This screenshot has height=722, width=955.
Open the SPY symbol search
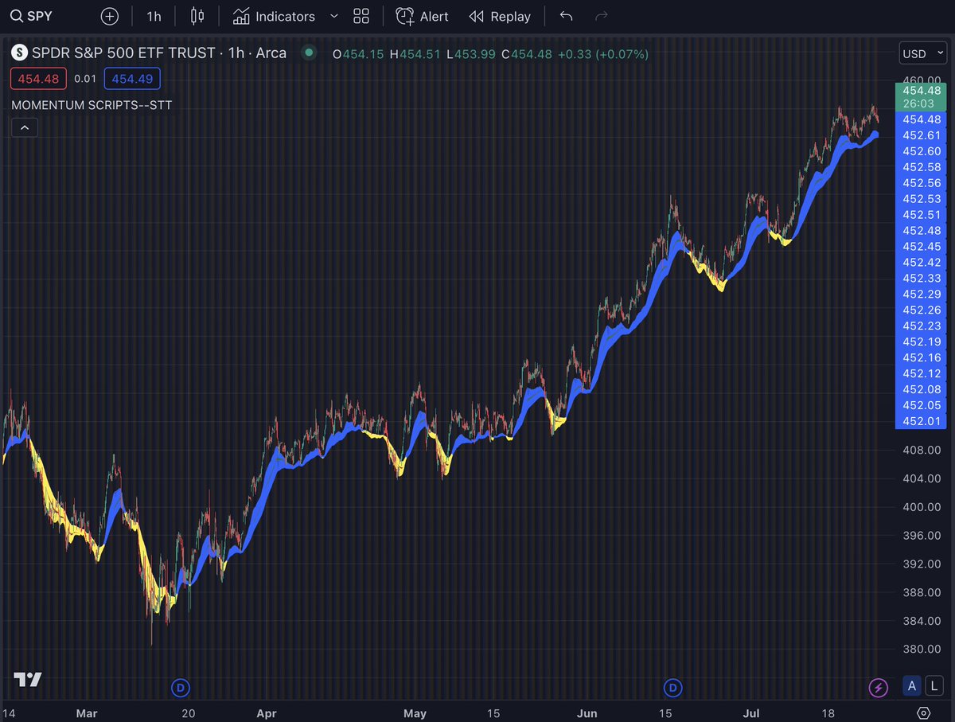32,16
